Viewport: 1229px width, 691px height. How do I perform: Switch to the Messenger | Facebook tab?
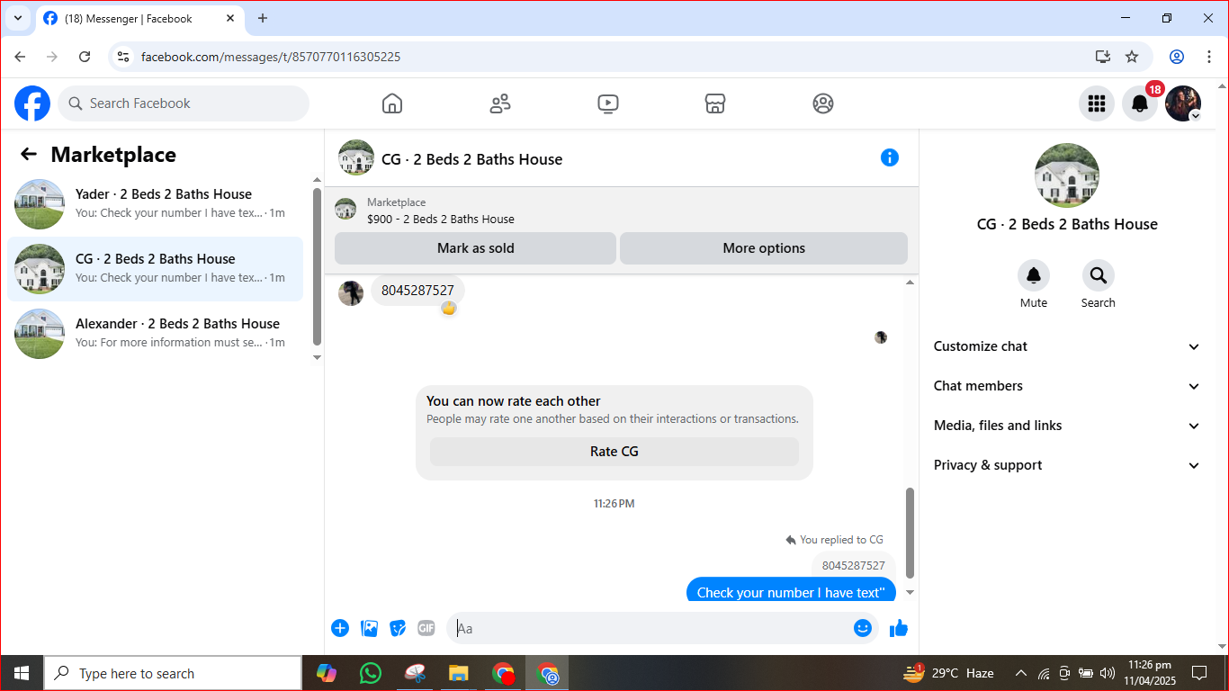pyautogui.click(x=139, y=19)
